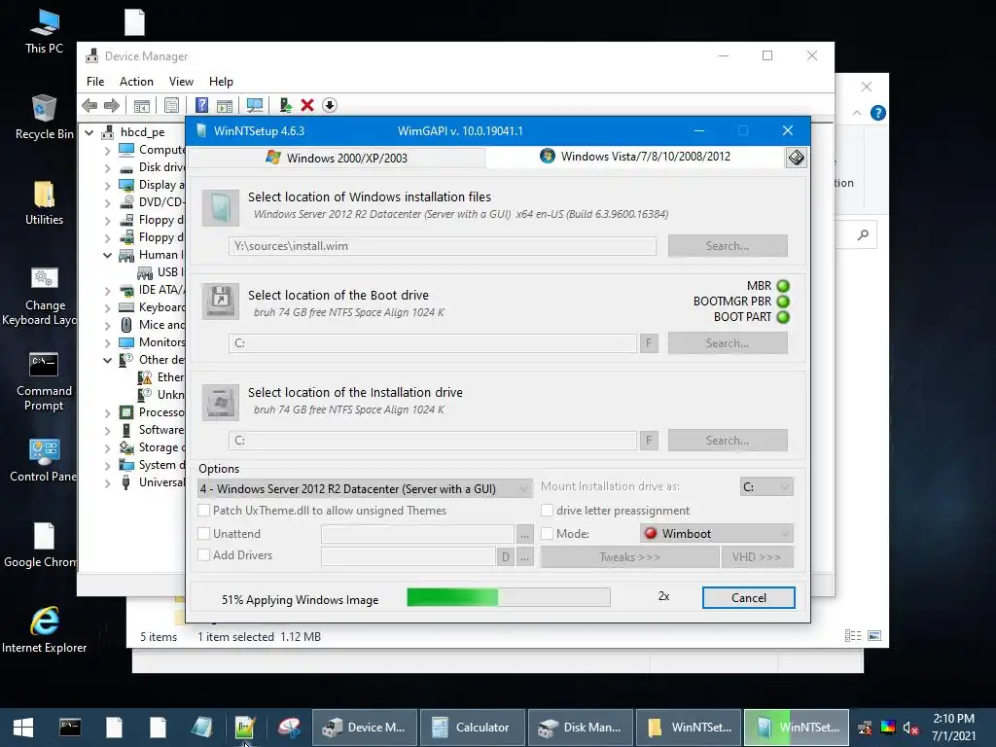Click the Show/Hide console tree toolbar icon

coord(142,105)
